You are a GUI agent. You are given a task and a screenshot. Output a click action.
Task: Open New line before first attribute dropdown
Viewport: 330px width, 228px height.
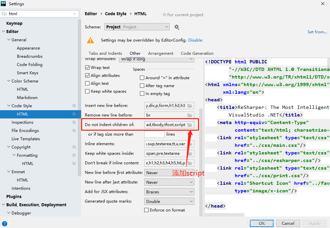pos(169,173)
